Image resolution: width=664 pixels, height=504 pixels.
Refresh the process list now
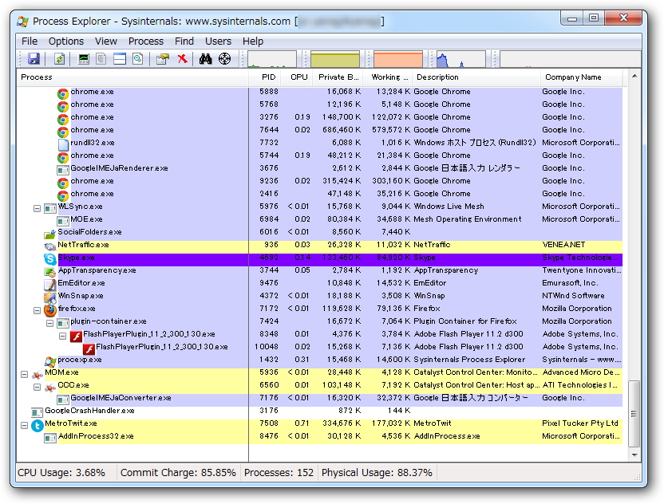click(59, 58)
